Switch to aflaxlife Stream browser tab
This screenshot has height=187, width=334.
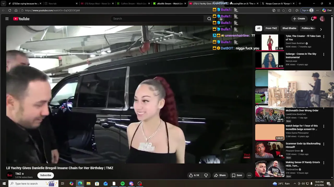coord(169,4)
